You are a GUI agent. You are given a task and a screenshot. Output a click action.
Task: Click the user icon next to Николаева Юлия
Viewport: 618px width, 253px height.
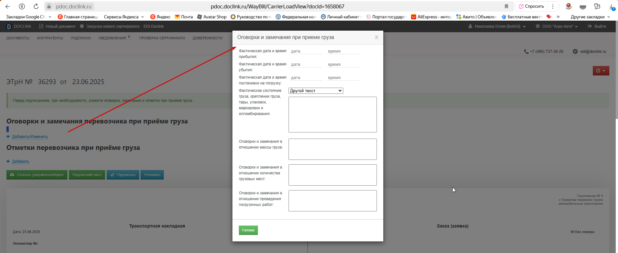point(470,26)
